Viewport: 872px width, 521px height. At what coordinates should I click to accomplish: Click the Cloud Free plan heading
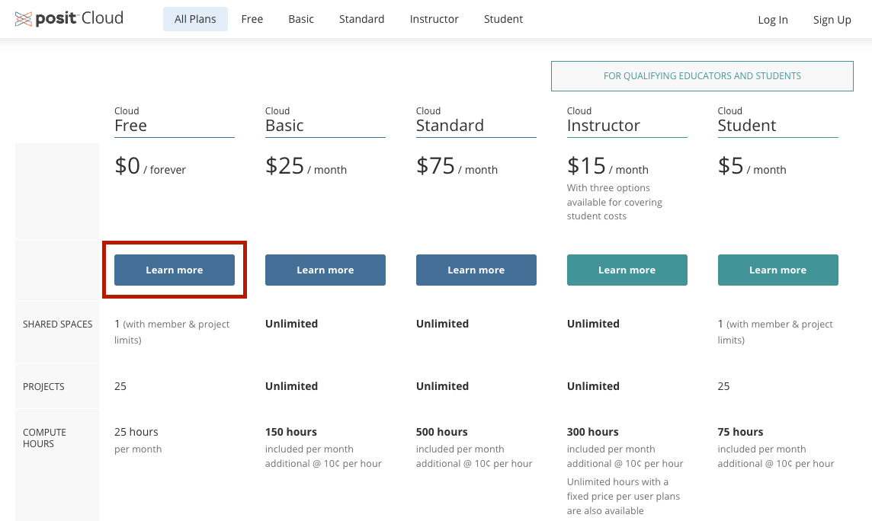click(x=131, y=125)
